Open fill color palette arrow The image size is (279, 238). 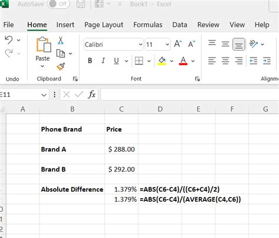[172, 61]
